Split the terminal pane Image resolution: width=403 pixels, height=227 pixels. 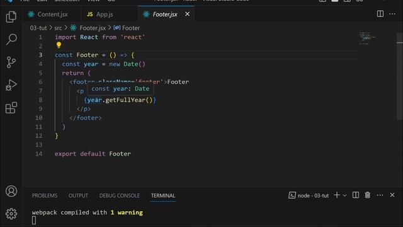356,195
